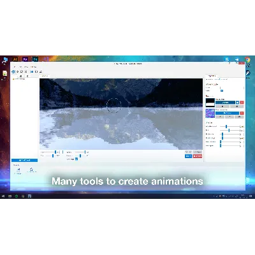The height and width of the screenshot is (255, 255).
Task: Click blue folder icon beside first map button
Action: click(x=238, y=103)
